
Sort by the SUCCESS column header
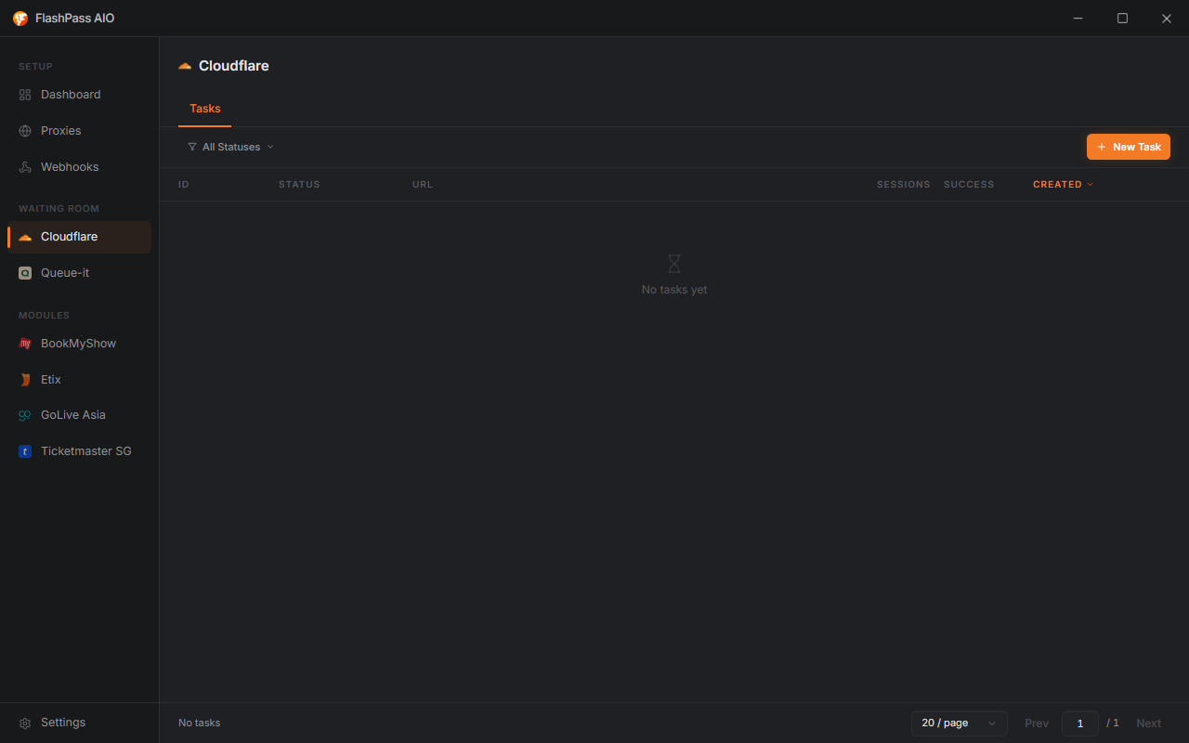[969, 185]
